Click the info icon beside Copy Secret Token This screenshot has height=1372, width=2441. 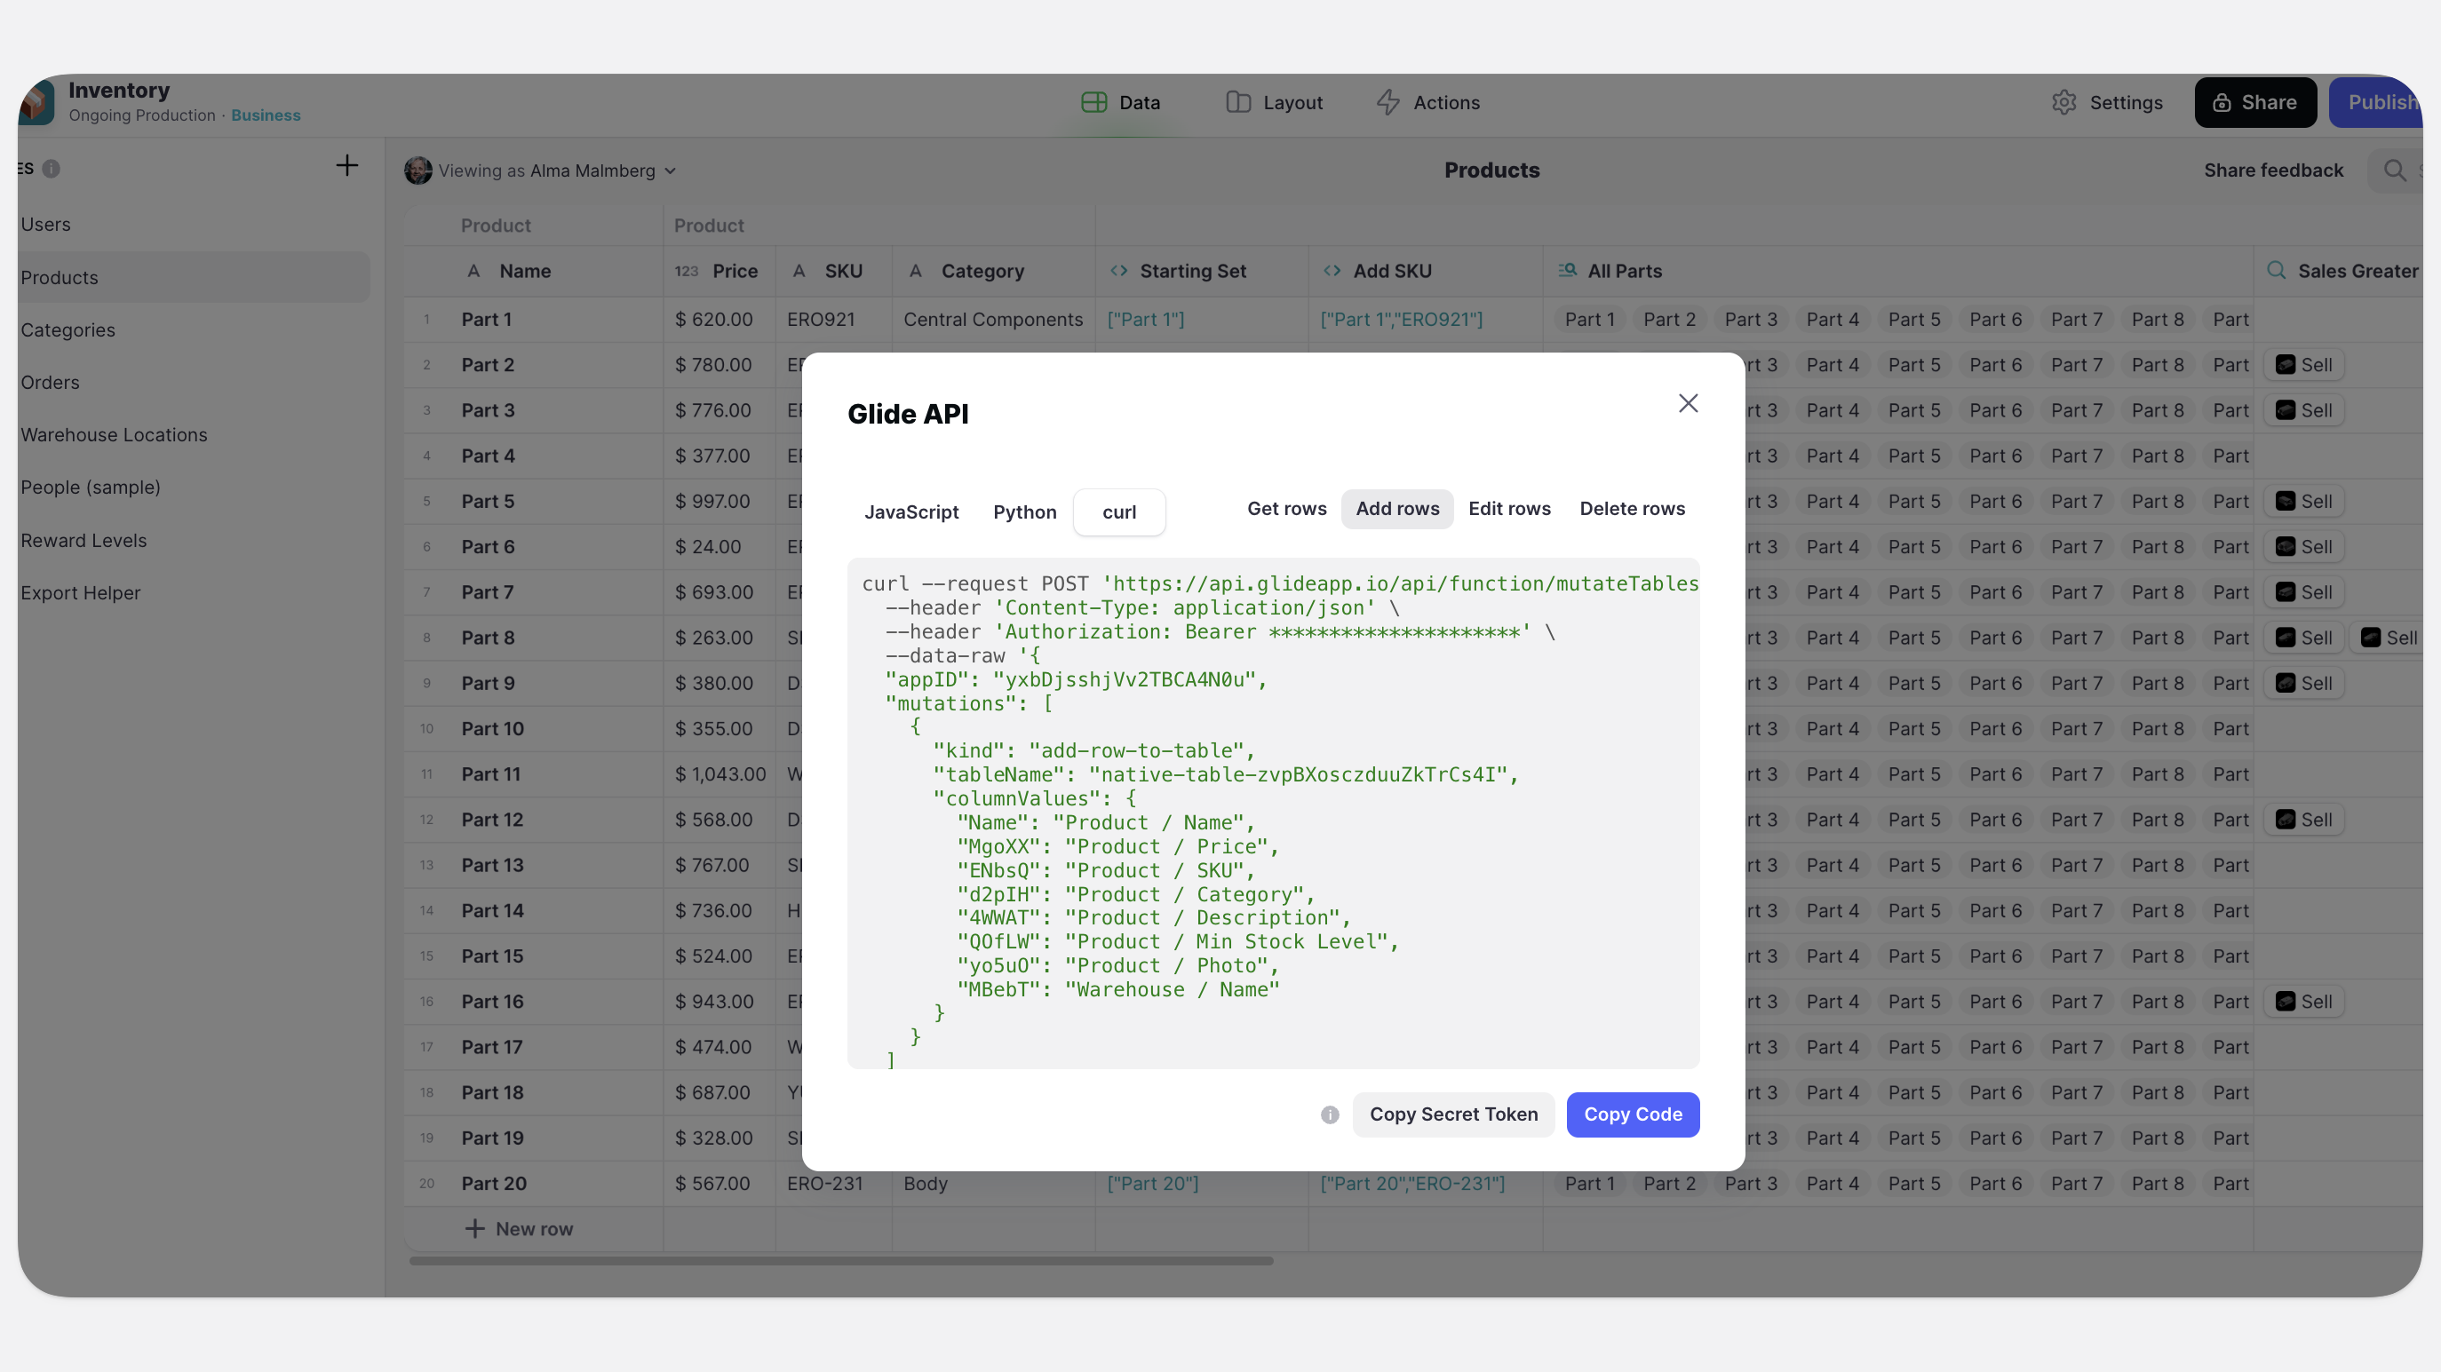1330,1114
